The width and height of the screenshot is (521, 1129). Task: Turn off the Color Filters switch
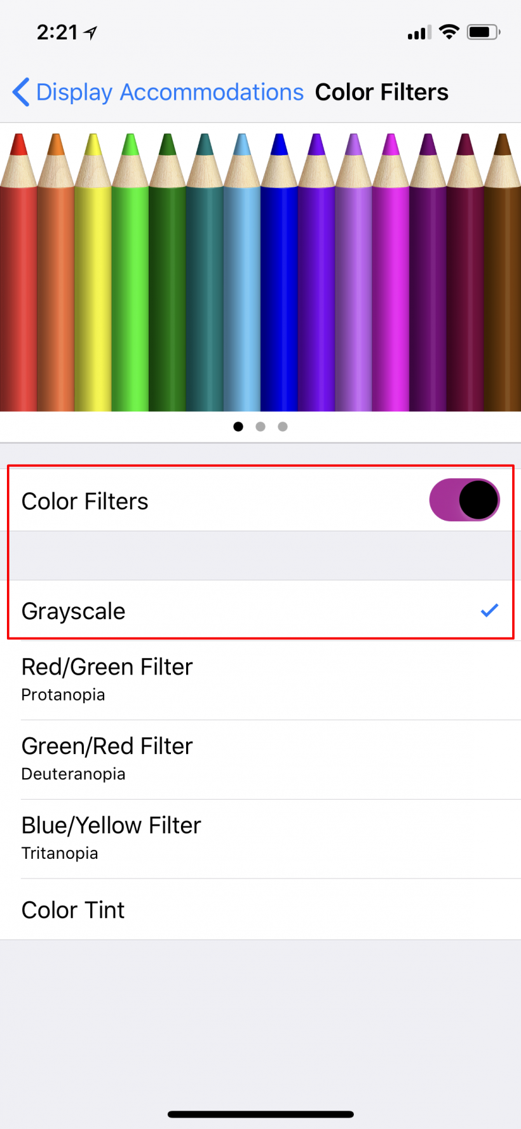tap(464, 500)
